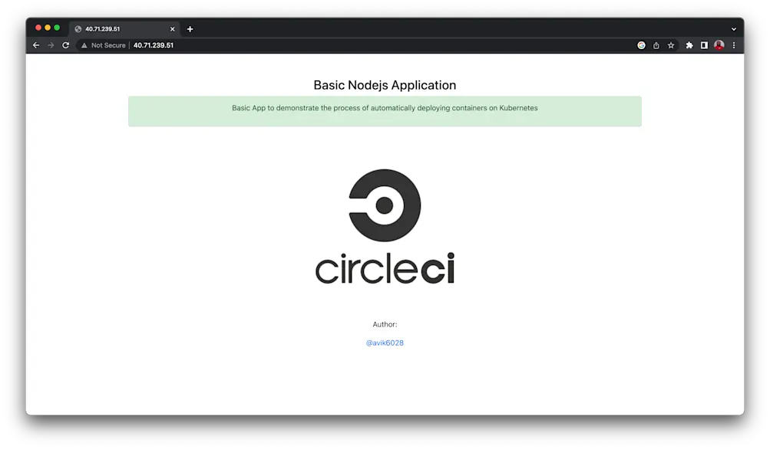Bookmark this page with the star icon
Screen dimensions: 770x449
click(x=671, y=45)
